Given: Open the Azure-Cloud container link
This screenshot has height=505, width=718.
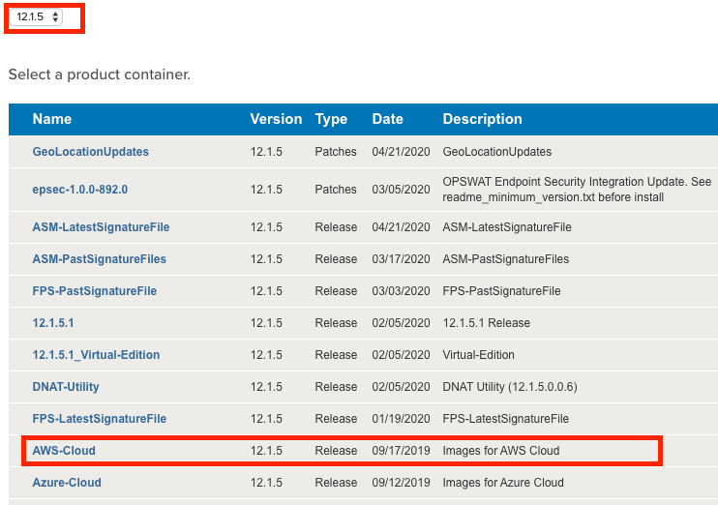Looking at the screenshot, I should pyautogui.click(x=67, y=483).
